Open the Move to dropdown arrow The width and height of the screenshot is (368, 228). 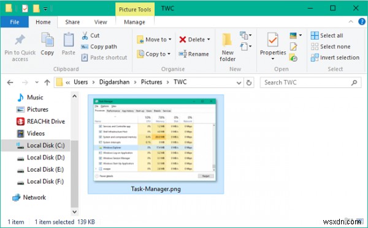point(170,40)
